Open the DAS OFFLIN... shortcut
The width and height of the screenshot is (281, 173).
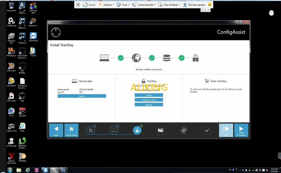pyautogui.click(x=22, y=68)
